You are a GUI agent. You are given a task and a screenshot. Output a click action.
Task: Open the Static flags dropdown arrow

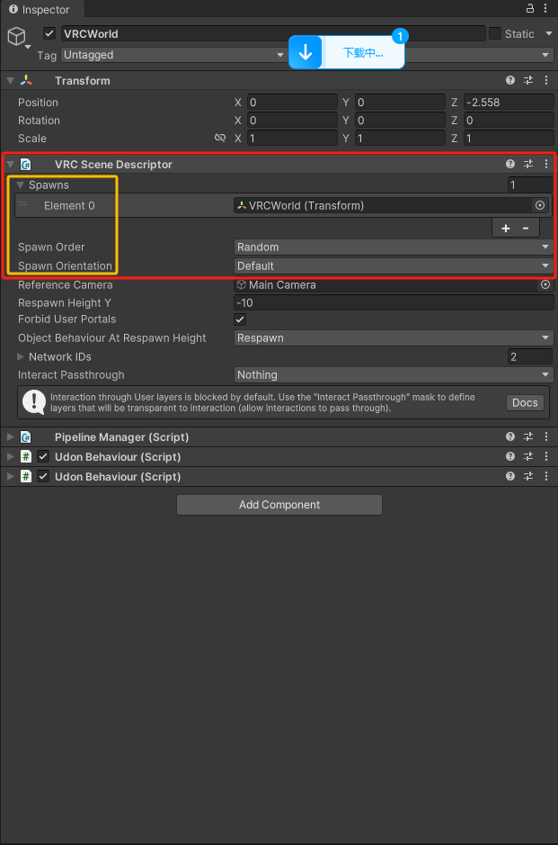549,33
